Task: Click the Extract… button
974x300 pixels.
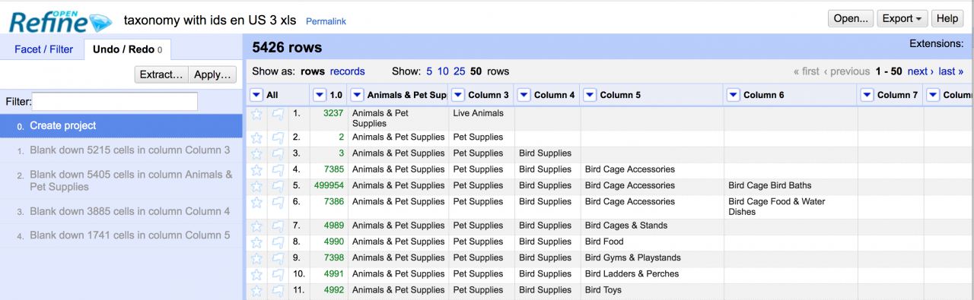Action: click(161, 74)
